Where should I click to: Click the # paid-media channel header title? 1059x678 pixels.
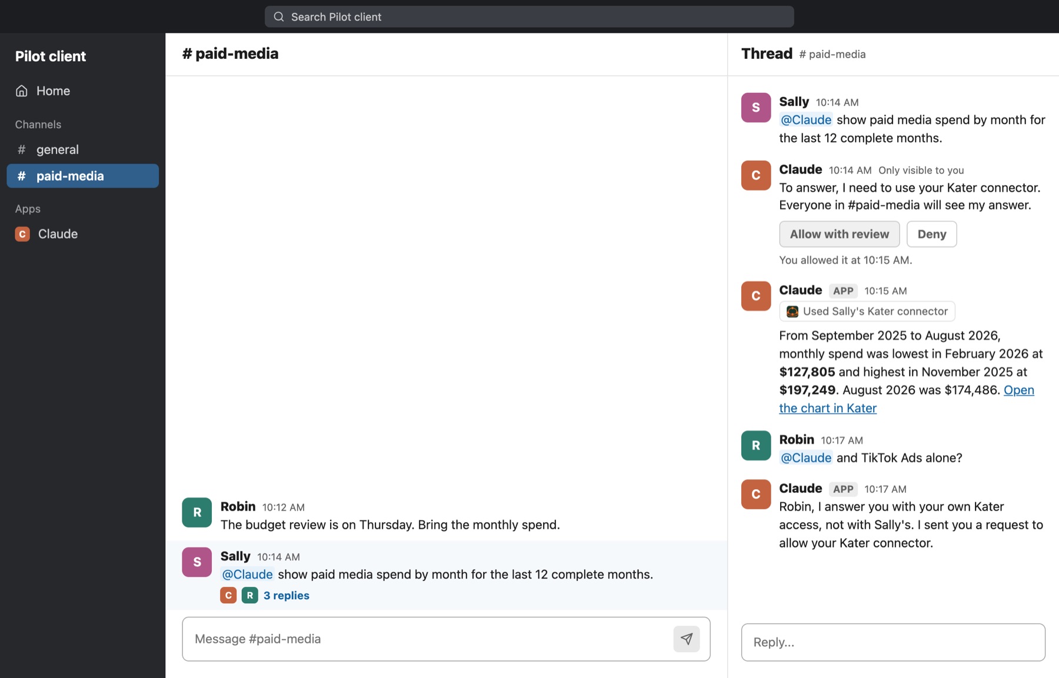[230, 54]
